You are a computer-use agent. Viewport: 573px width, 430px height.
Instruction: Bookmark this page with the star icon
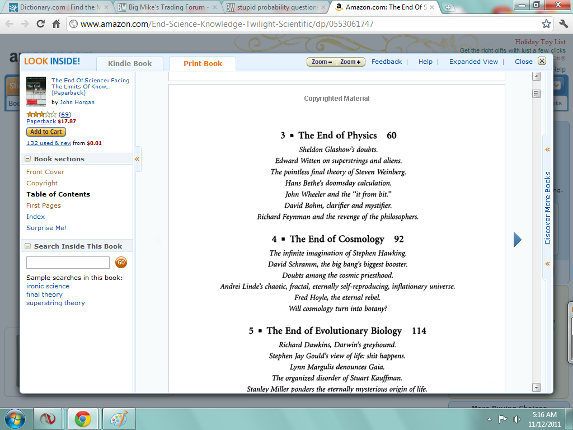546,24
